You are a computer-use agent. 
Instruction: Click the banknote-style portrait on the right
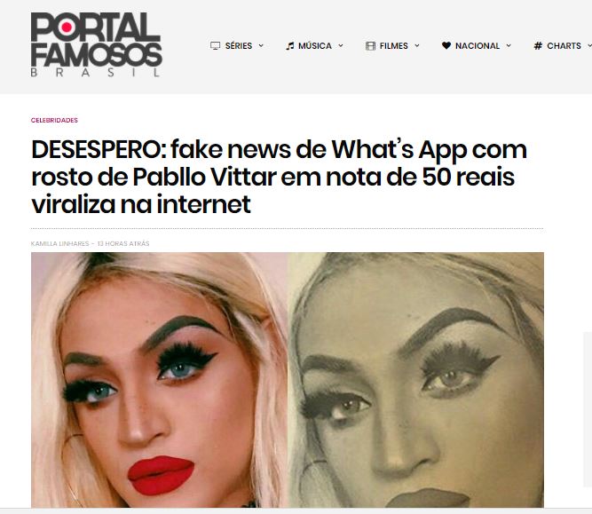click(x=415, y=380)
